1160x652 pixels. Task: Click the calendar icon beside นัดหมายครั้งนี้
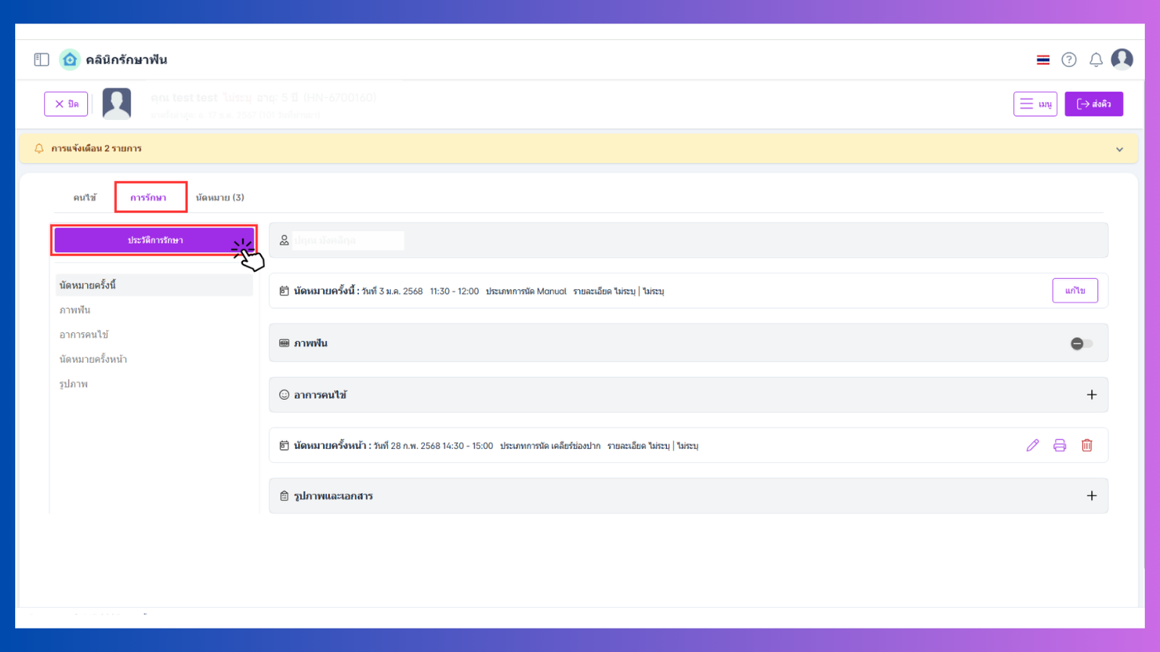284,292
